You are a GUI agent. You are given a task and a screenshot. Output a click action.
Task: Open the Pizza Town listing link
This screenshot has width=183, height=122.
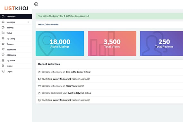(x=71, y=86)
